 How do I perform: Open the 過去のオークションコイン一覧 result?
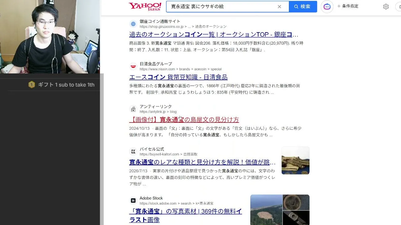click(214, 34)
